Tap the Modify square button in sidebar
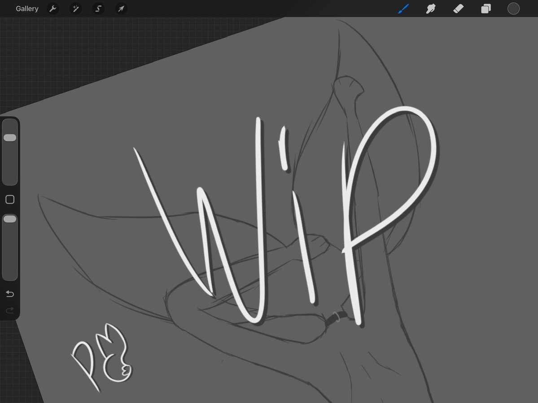The width and height of the screenshot is (538, 403). [10, 199]
